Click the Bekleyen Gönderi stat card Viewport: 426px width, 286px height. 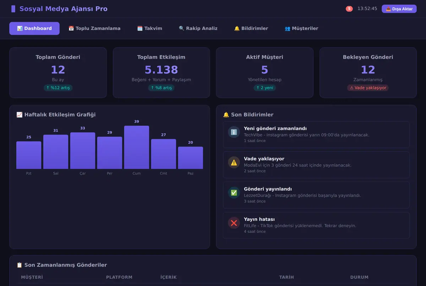pos(368,73)
